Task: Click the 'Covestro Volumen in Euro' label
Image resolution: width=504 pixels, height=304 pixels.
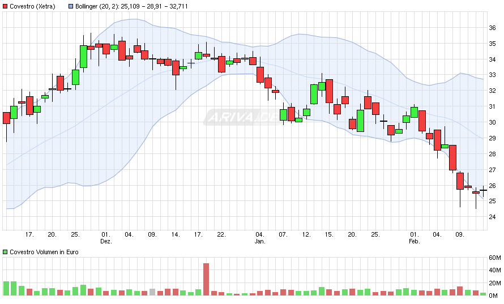Action: [44, 252]
